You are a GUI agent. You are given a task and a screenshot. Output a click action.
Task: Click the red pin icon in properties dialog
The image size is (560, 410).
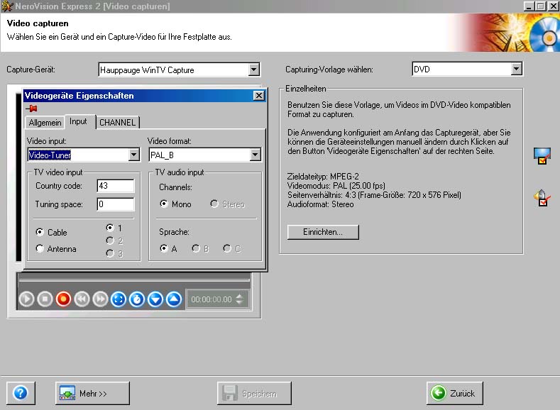pyautogui.click(x=32, y=108)
